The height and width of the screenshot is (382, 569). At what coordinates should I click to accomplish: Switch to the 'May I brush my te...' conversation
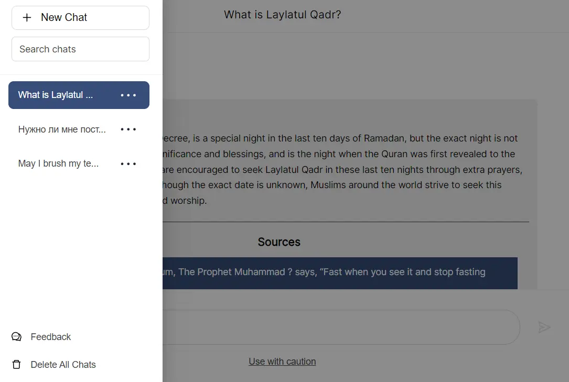pos(58,163)
